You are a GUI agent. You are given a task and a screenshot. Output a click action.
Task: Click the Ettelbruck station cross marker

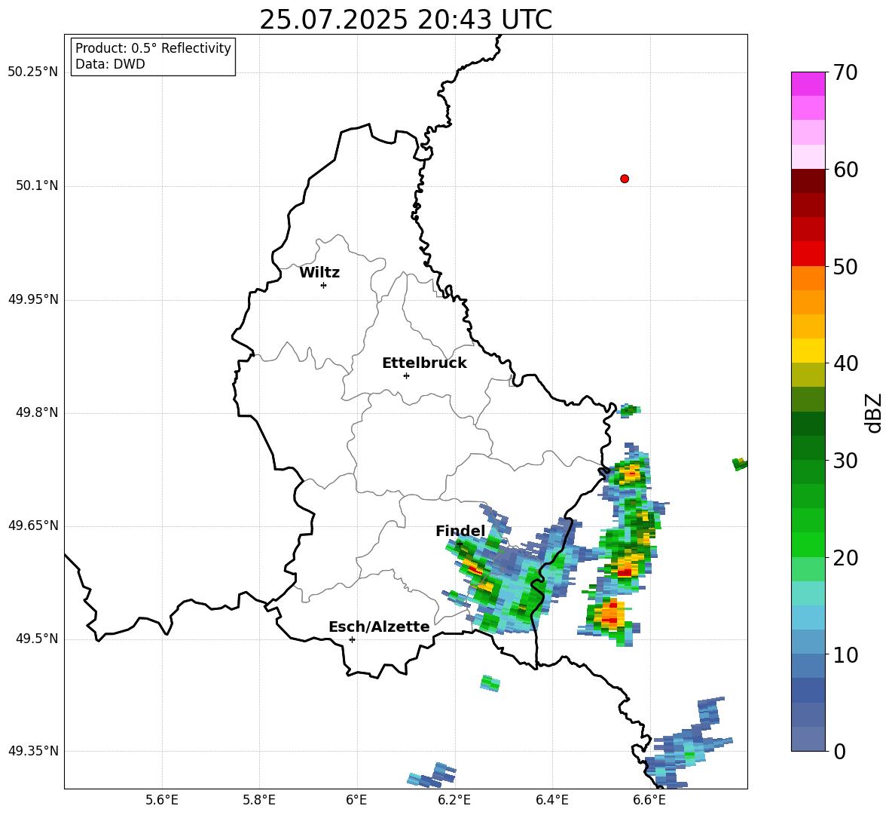[406, 375]
